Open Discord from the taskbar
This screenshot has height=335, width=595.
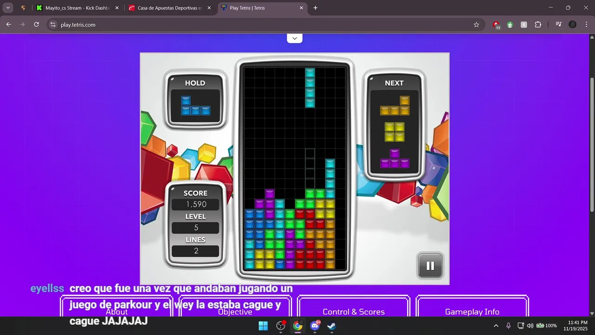315,326
